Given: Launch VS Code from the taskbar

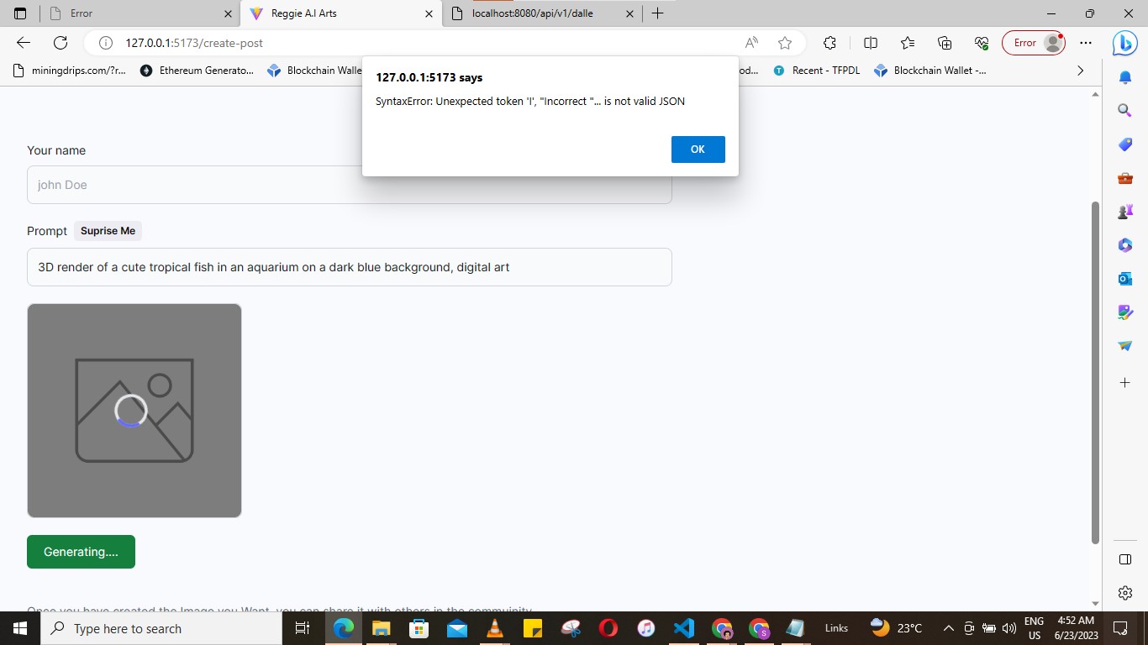Looking at the screenshot, I should coord(682,627).
